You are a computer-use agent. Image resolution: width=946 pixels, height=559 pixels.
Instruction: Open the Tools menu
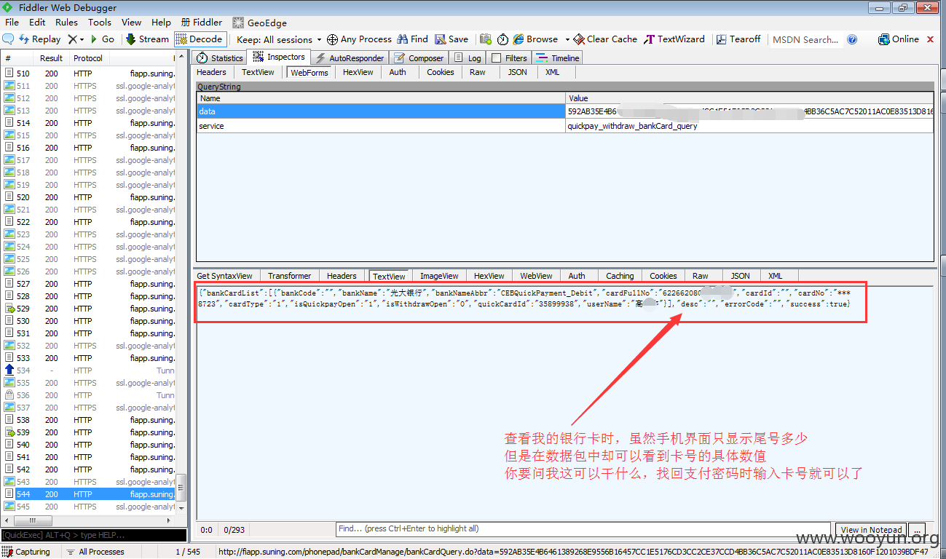(100, 23)
